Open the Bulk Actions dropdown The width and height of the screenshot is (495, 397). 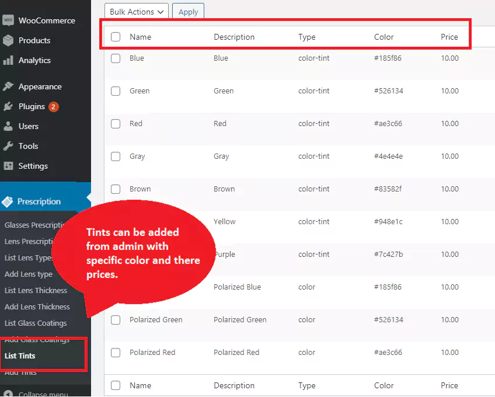(137, 12)
